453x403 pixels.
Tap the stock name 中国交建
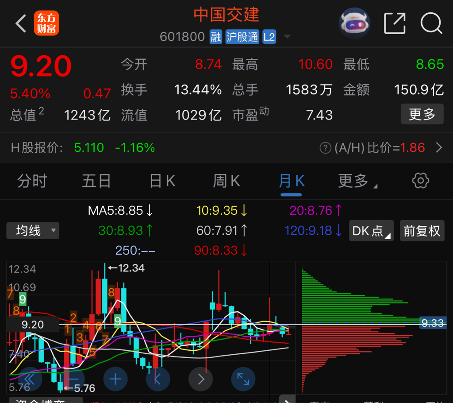point(226,15)
